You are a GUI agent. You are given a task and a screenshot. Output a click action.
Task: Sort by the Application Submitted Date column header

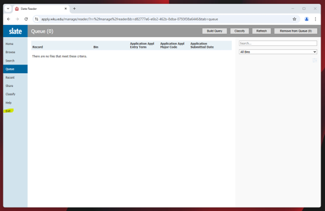pos(202,45)
